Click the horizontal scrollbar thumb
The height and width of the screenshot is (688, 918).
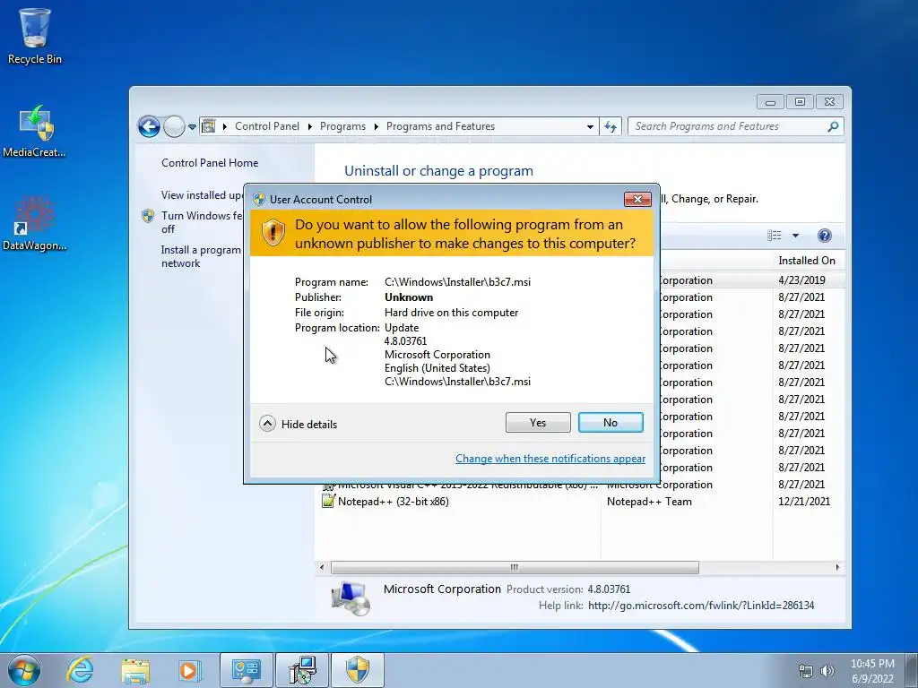pyautogui.click(x=515, y=567)
